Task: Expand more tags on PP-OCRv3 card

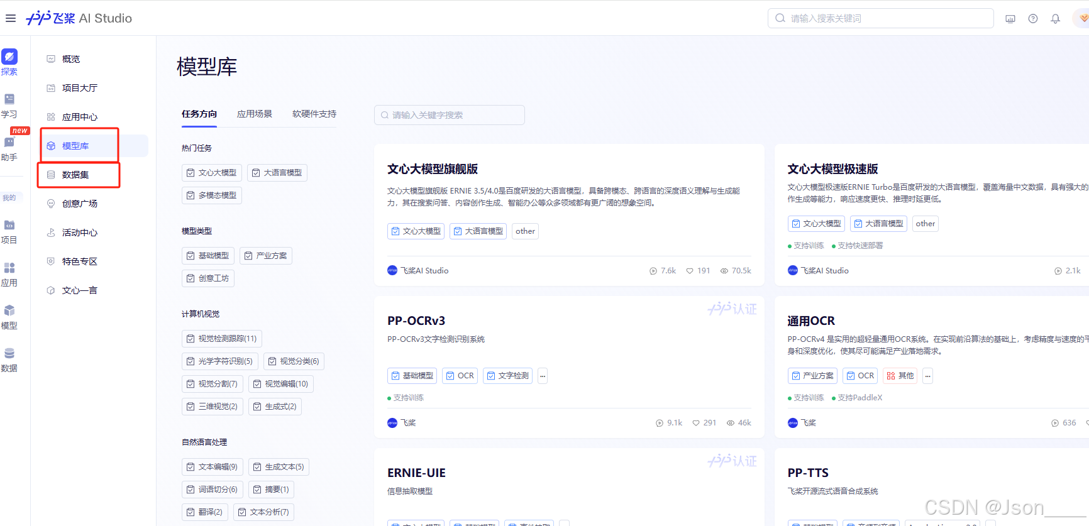Action: click(543, 376)
